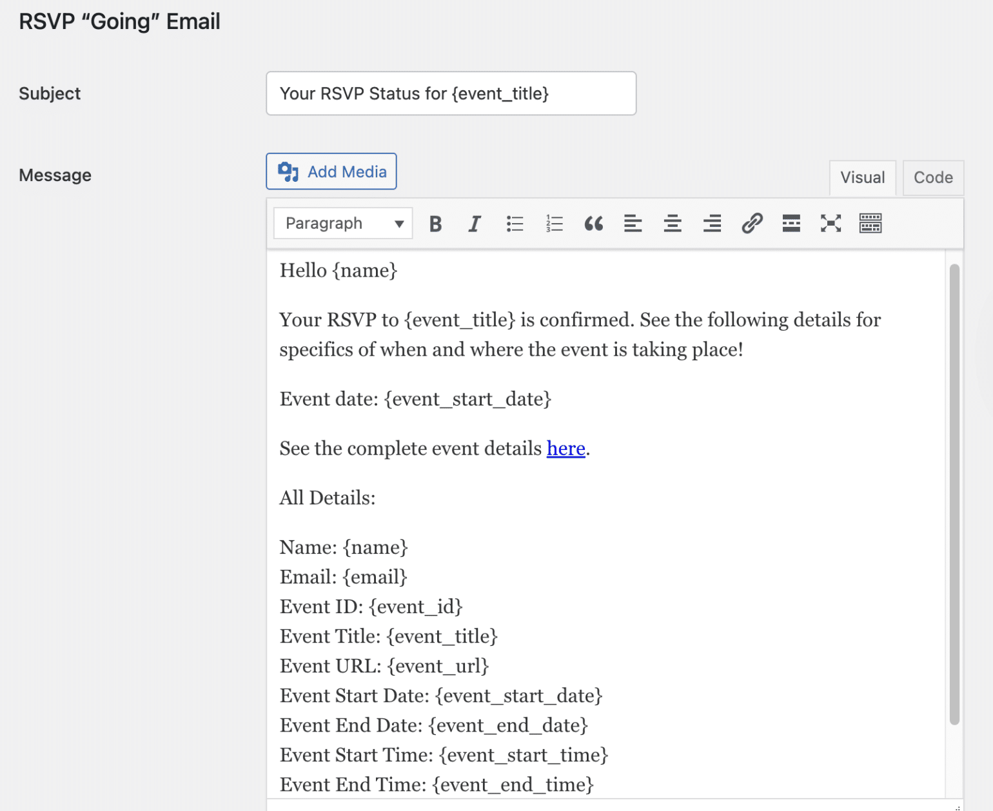Click the 'All Details:' line
Screen dimensions: 993x811
[328, 498]
